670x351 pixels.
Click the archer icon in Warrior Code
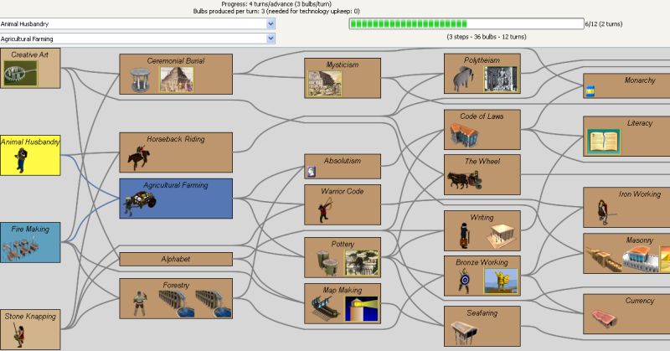pyautogui.click(x=324, y=210)
